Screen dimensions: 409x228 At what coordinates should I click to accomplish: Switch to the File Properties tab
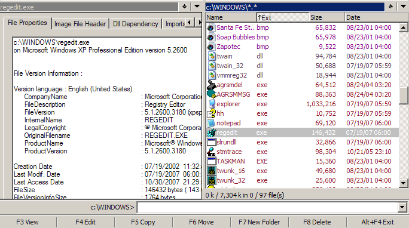pyautogui.click(x=28, y=23)
